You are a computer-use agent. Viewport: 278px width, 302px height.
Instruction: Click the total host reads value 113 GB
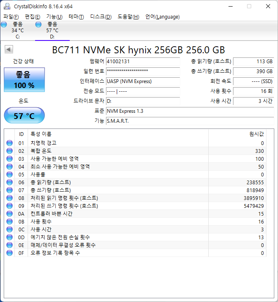click(x=254, y=62)
